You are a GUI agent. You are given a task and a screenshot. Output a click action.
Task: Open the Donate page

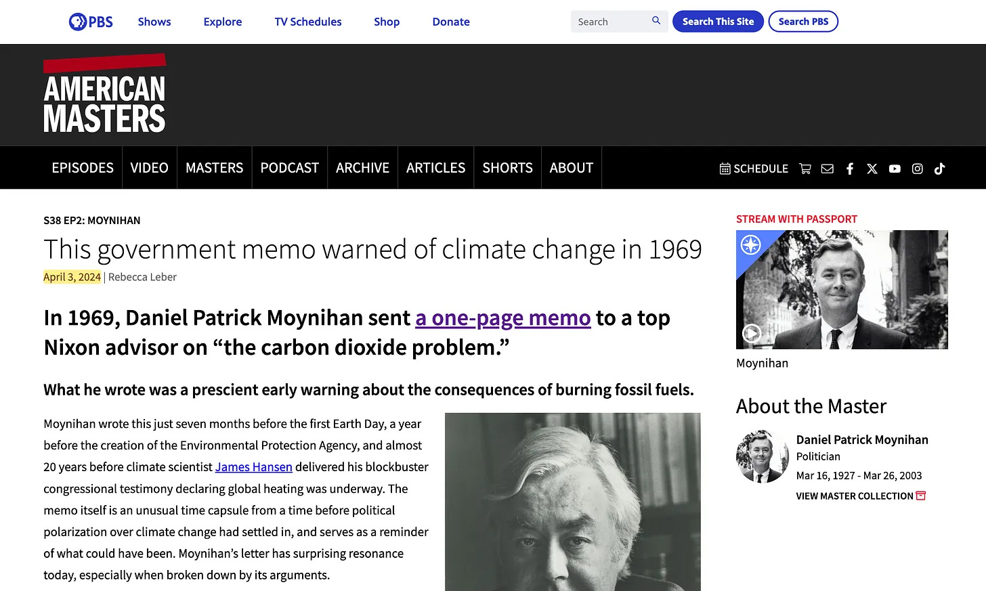(x=451, y=22)
